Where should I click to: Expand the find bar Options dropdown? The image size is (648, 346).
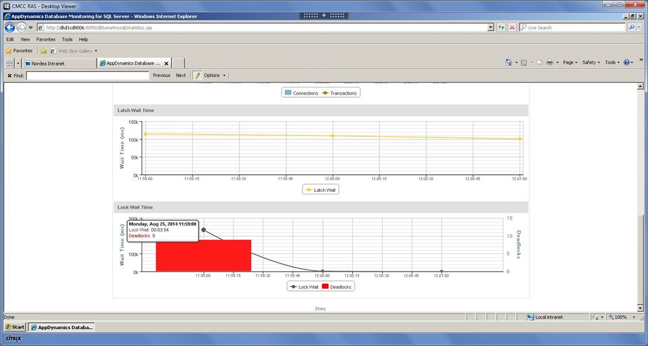[215, 76]
